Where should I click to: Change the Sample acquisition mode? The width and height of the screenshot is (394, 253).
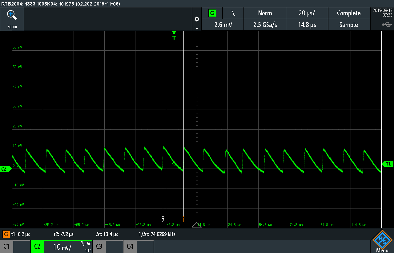tap(349, 25)
